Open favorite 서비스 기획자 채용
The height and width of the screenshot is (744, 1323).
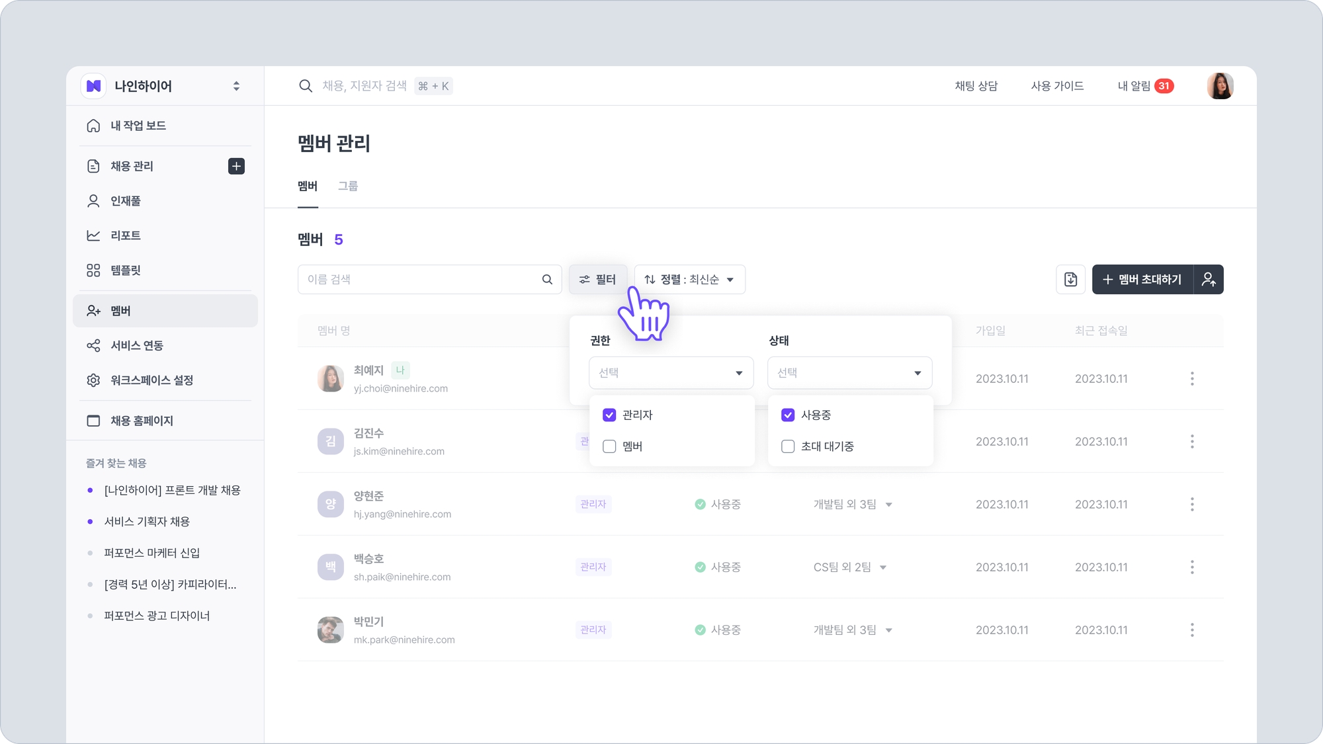pyautogui.click(x=147, y=522)
